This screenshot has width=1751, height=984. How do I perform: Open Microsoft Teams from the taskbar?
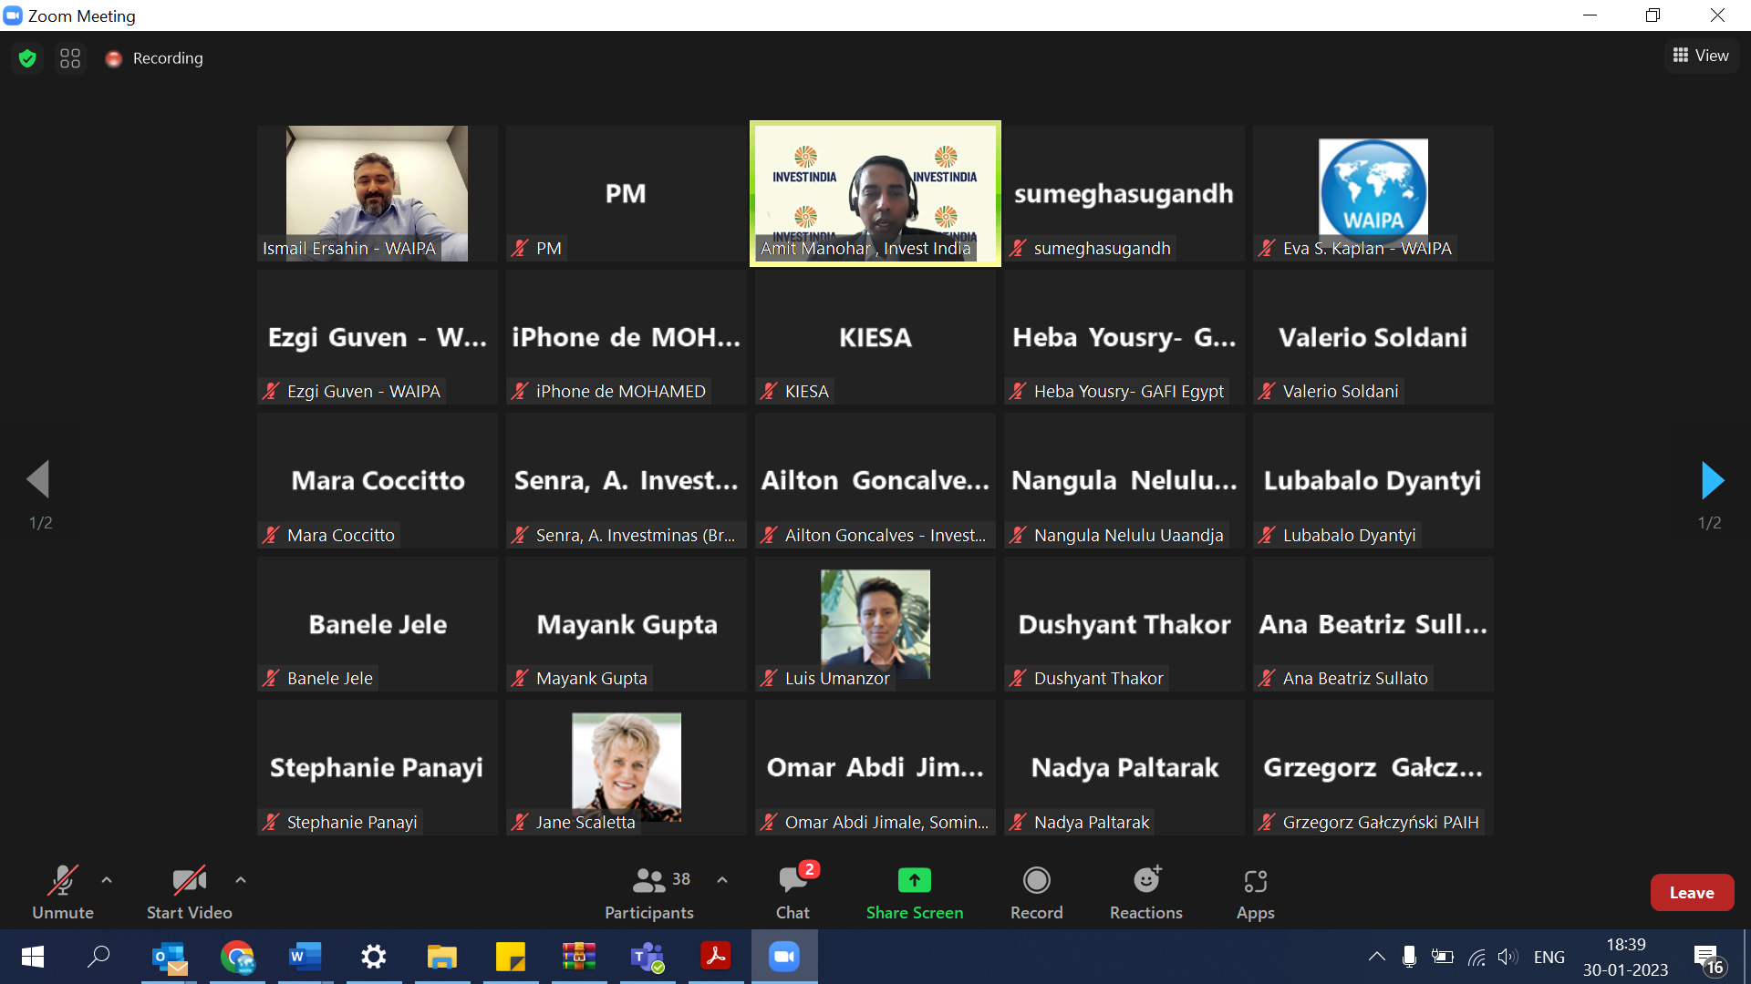click(x=648, y=957)
